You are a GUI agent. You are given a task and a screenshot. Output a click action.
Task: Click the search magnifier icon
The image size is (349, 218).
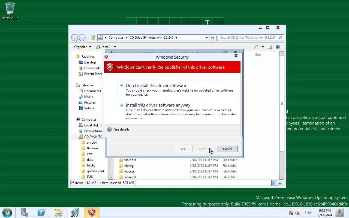pos(280,38)
